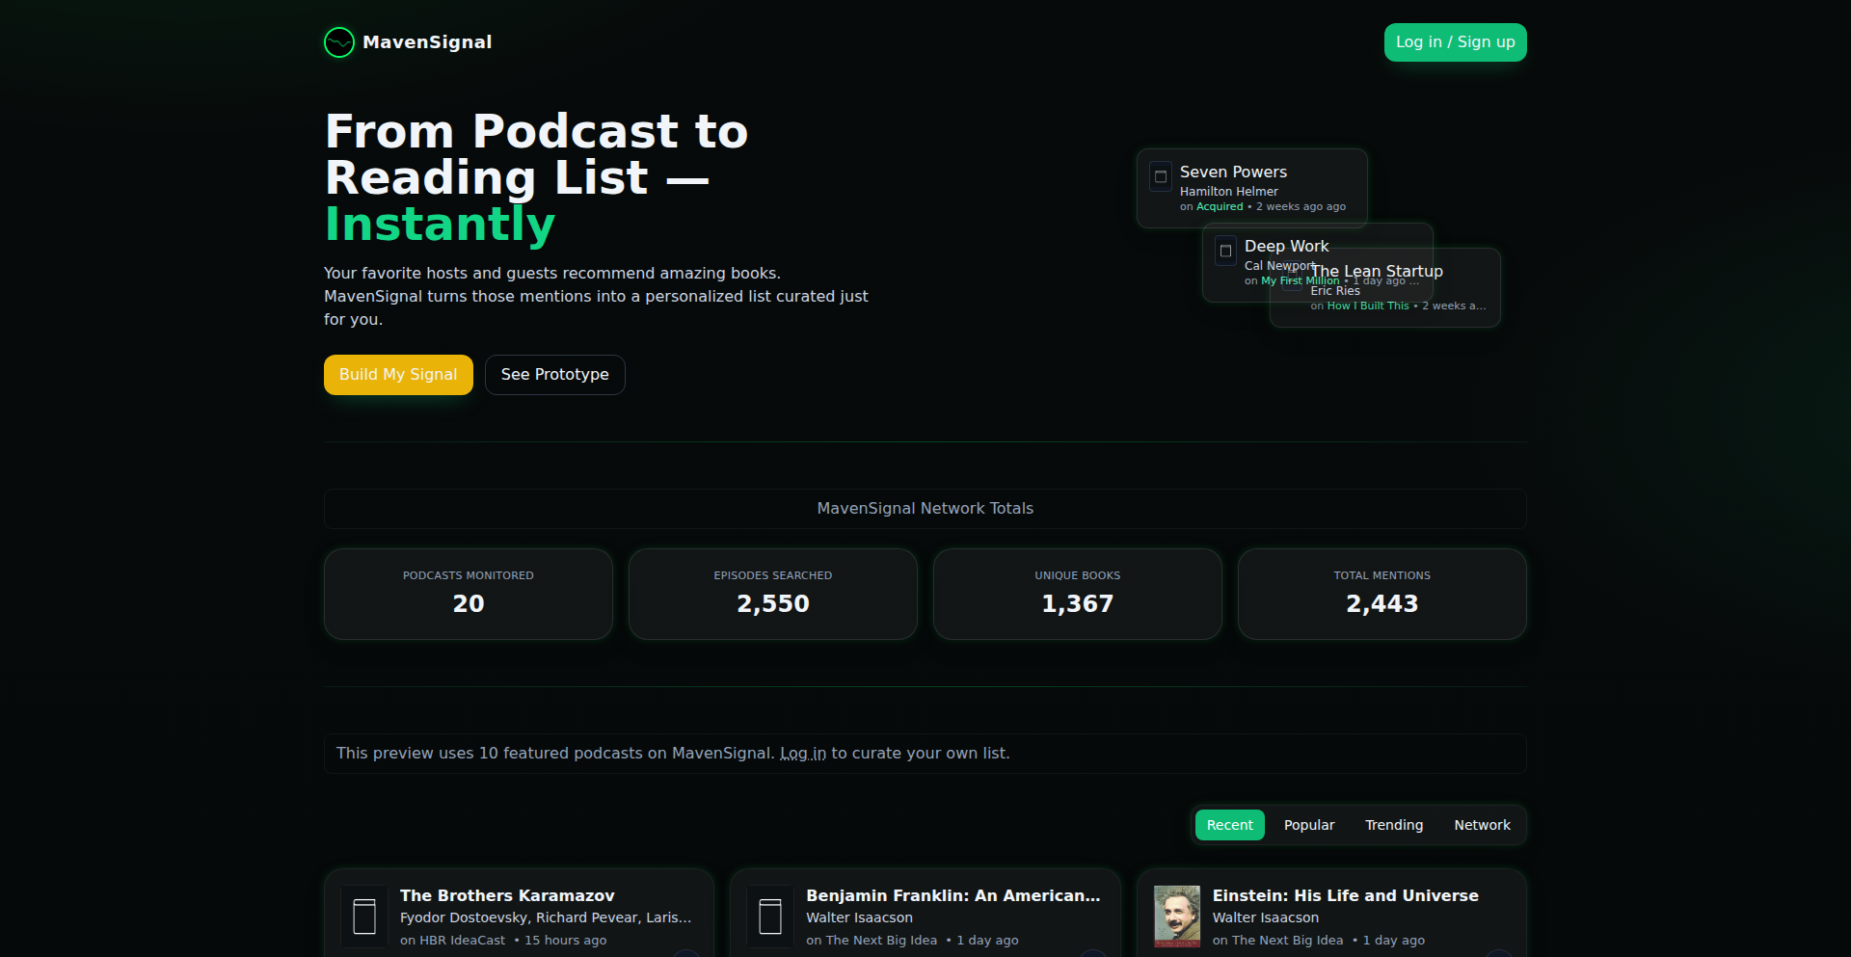Click the Unique Books stats card
This screenshot has height=957, width=1851.
click(x=1077, y=594)
